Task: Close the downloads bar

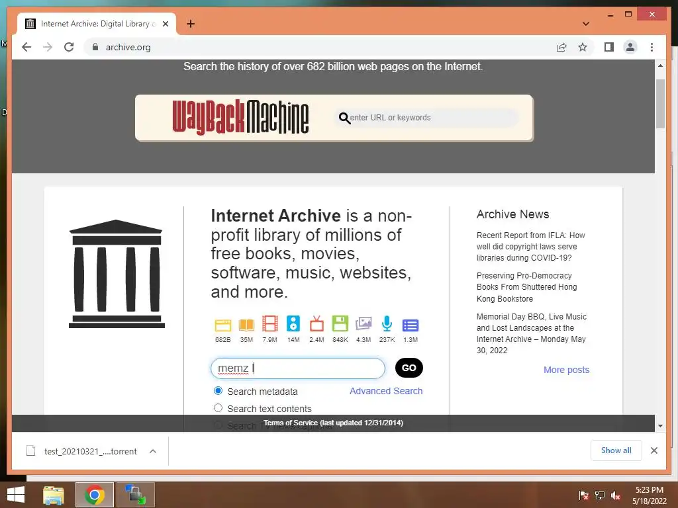Action: (654, 450)
